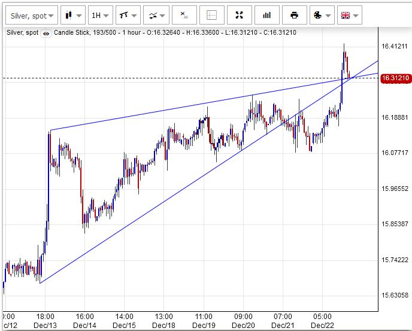This screenshot has height=331, width=412.
Task: Click the bar chart volume icon
Action: [267, 16]
